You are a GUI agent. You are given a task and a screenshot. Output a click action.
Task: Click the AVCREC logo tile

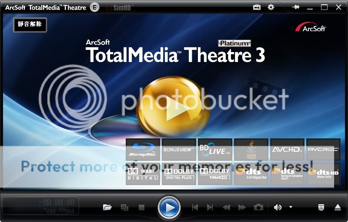[x=323, y=150]
